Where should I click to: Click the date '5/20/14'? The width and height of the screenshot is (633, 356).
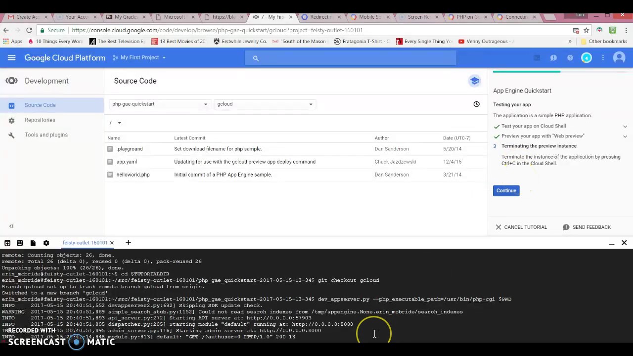pos(452,149)
